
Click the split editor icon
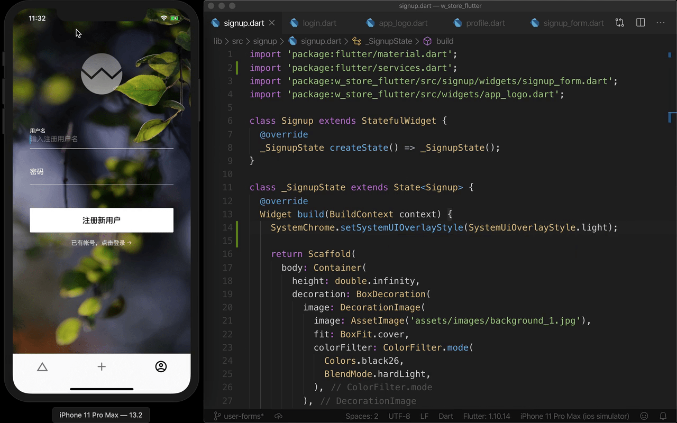click(x=641, y=23)
